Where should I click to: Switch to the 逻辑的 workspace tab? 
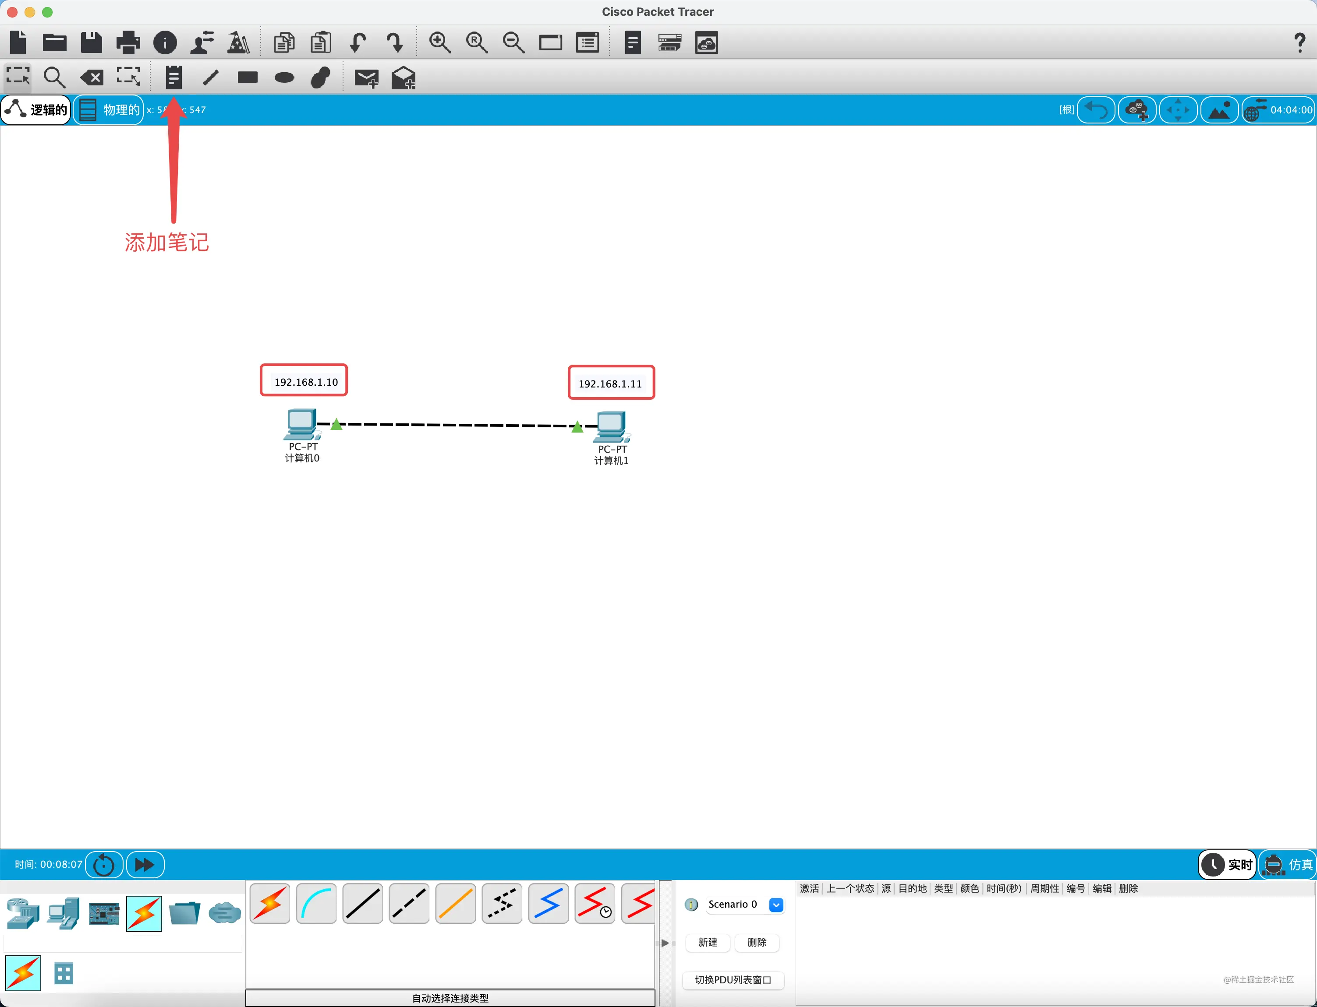(x=36, y=110)
